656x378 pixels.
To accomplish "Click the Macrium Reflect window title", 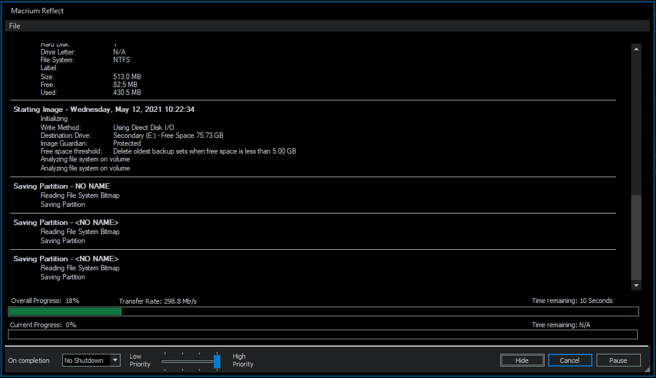I will 37,11.
